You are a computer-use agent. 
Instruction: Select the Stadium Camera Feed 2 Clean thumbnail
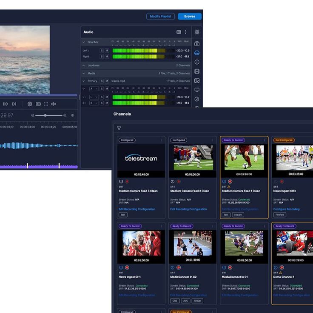pyautogui.click(x=193, y=157)
